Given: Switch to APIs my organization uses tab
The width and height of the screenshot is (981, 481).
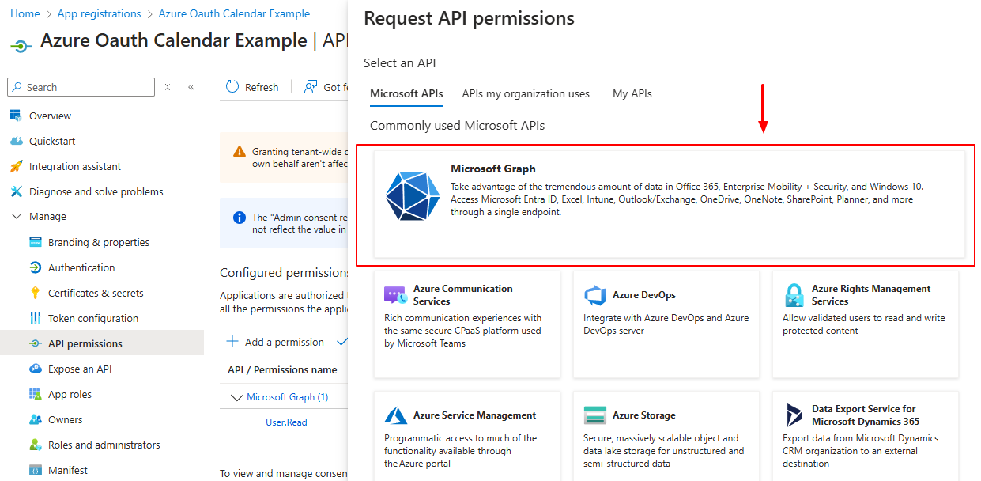Looking at the screenshot, I should [x=526, y=93].
